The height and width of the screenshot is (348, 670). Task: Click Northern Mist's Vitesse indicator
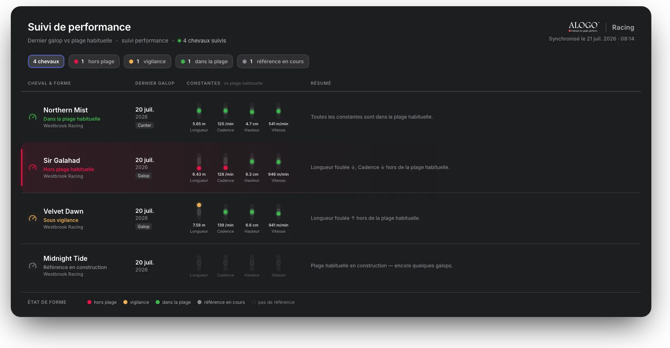click(x=279, y=111)
